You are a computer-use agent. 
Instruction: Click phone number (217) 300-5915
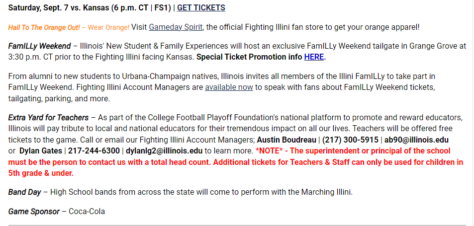[x=350, y=140]
